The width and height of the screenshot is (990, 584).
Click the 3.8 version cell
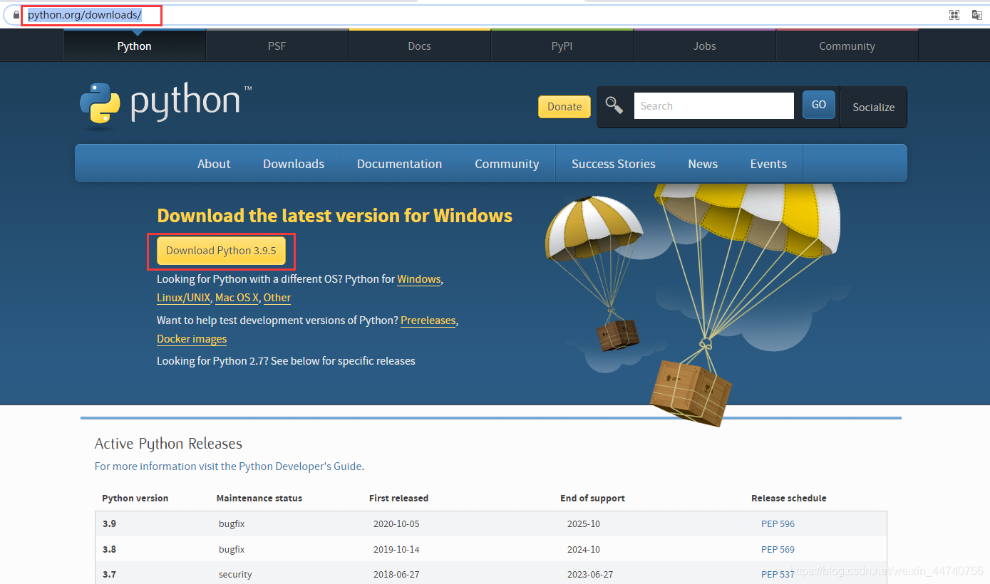(109, 549)
